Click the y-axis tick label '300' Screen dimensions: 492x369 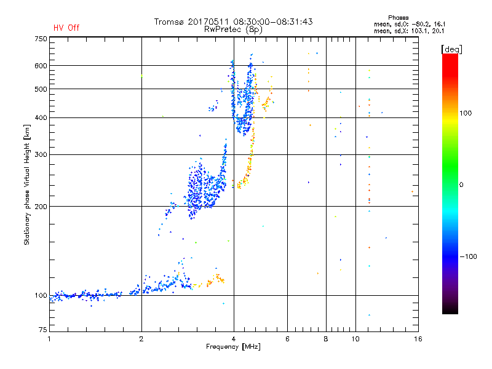pos(41,155)
